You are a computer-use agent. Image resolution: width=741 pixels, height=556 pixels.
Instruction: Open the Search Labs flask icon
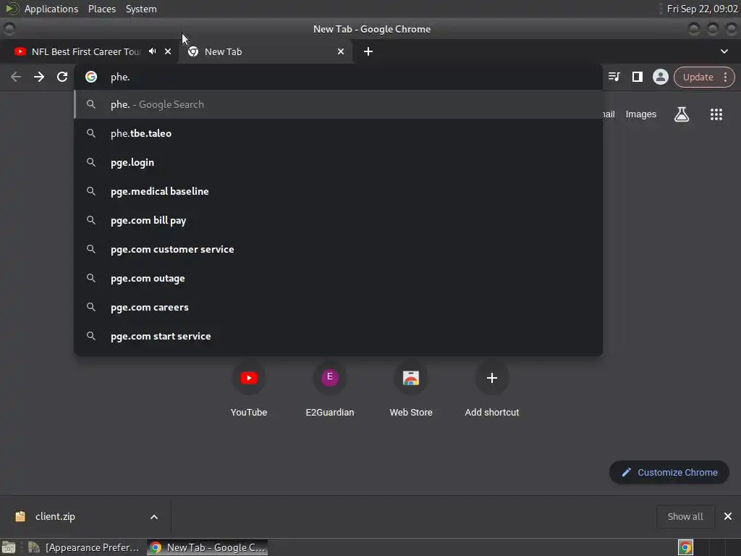coord(682,114)
